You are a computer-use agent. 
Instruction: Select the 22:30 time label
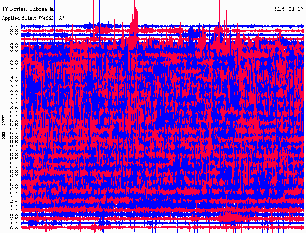point(14,219)
